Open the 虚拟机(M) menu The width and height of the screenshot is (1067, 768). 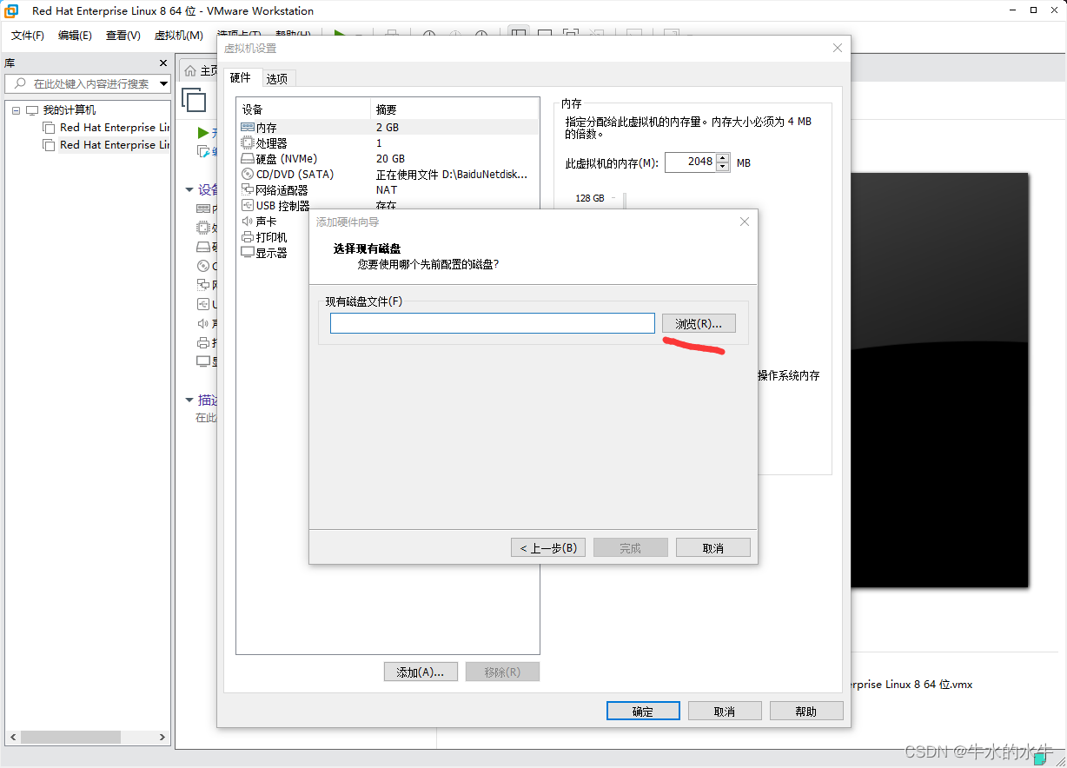click(x=178, y=36)
